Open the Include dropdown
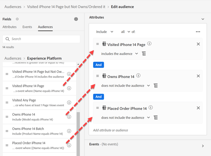The width and height of the screenshot is (211, 156). coord(105,32)
